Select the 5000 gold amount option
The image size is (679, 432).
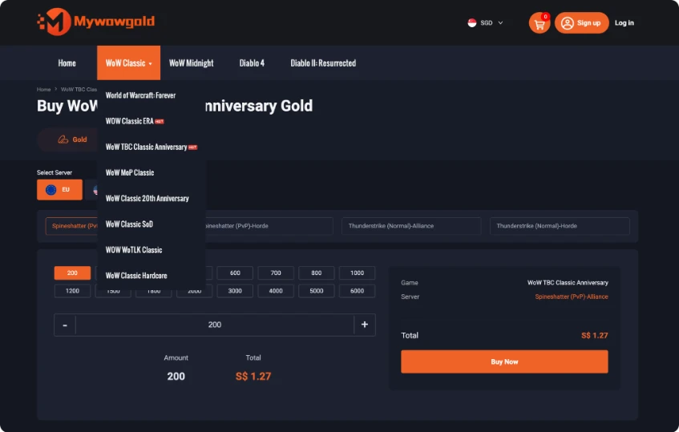[316, 291]
